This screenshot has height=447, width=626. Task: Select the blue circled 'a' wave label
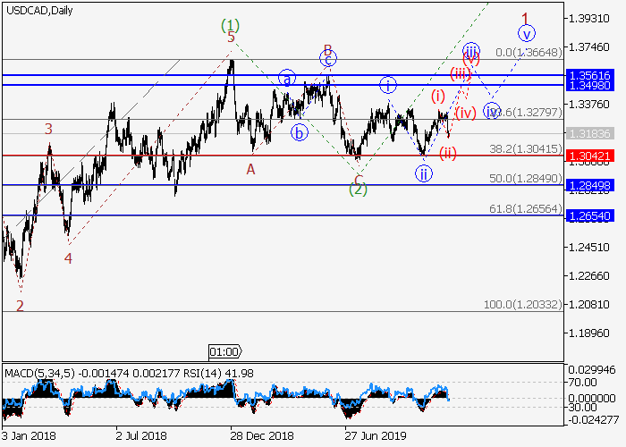click(286, 78)
